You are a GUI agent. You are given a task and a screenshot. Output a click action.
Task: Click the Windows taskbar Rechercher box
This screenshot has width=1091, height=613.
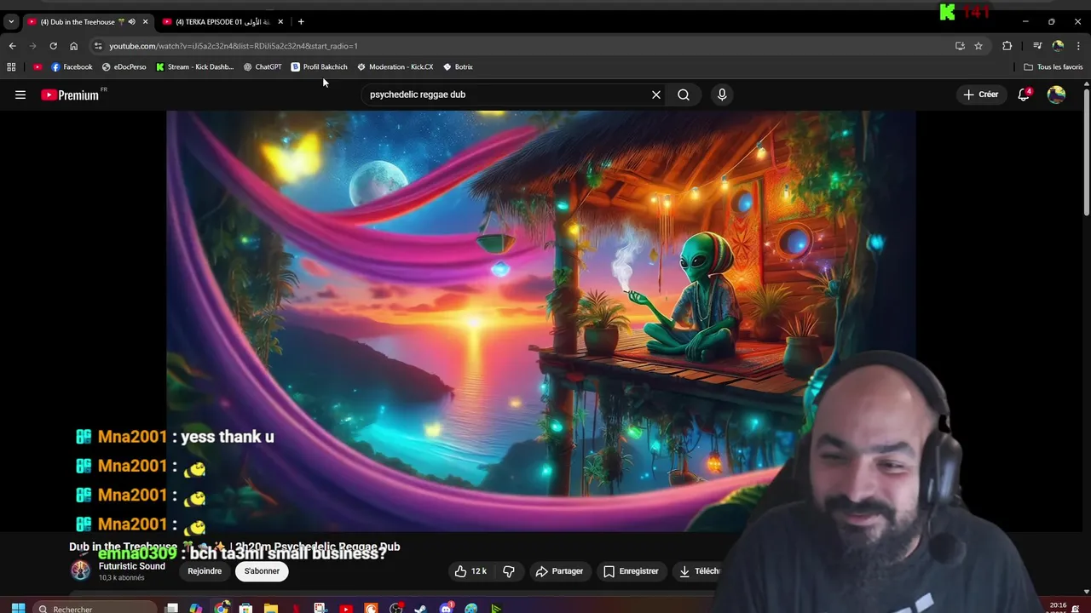point(95,608)
